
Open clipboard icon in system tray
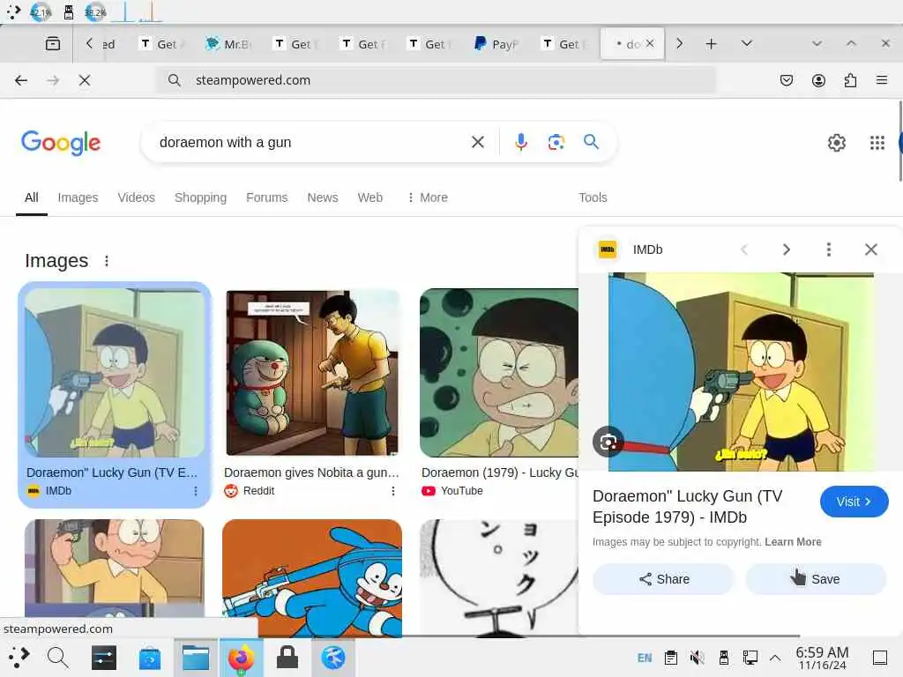click(670, 658)
